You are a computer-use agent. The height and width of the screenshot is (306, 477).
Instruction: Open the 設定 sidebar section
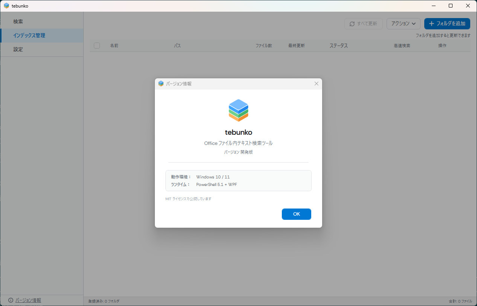pyautogui.click(x=42, y=49)
